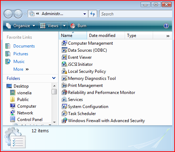Click the Organize stacked pages icon
The image size is (175, 152).
click(x=8, y=26)
